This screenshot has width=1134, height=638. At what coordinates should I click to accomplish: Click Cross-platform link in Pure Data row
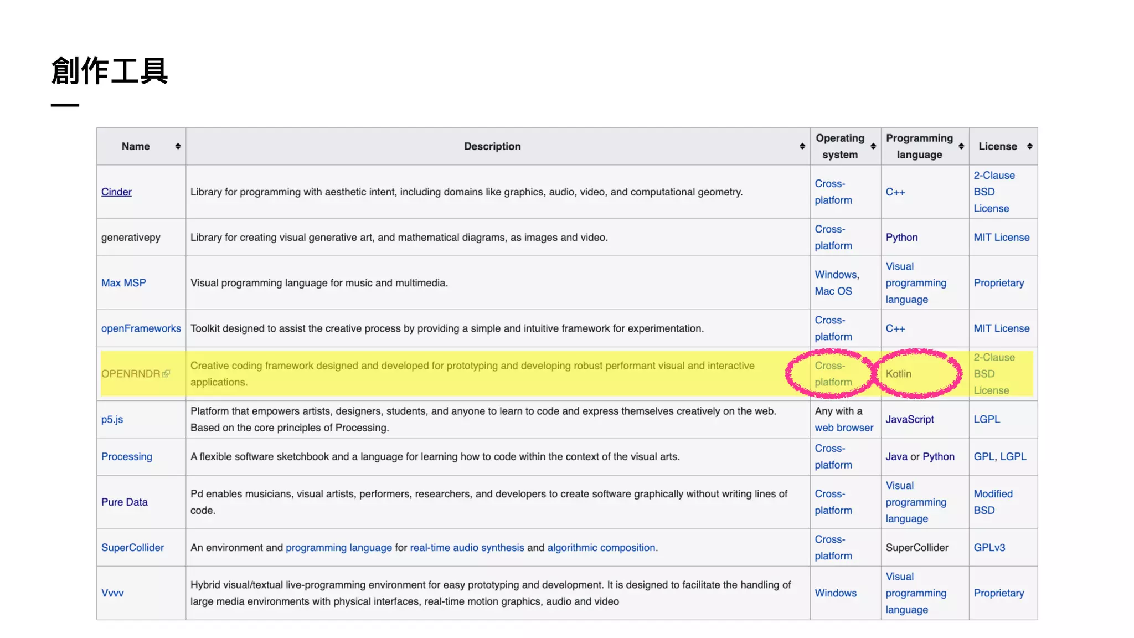pos(833,502)
